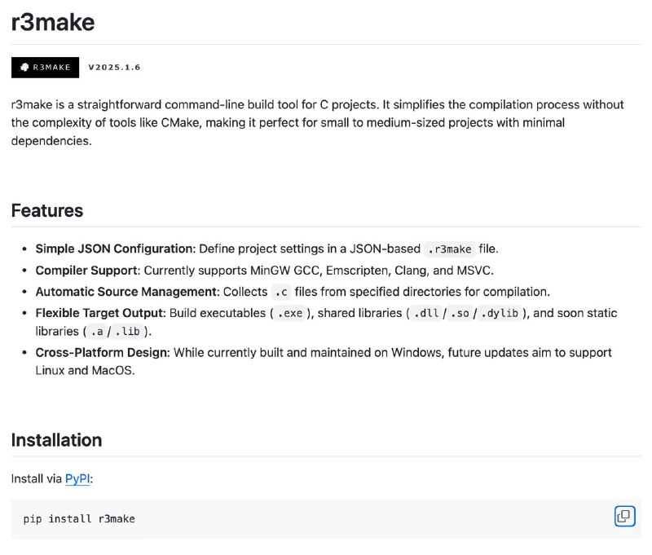Click the Simple JSON Configuration bold label
This screenshot has height=555, width=652.
(x=116, y=249)
